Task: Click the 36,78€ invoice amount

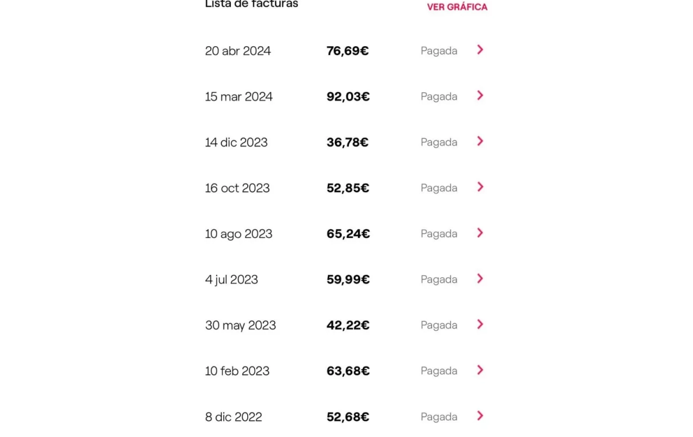Action: point(347,142)
